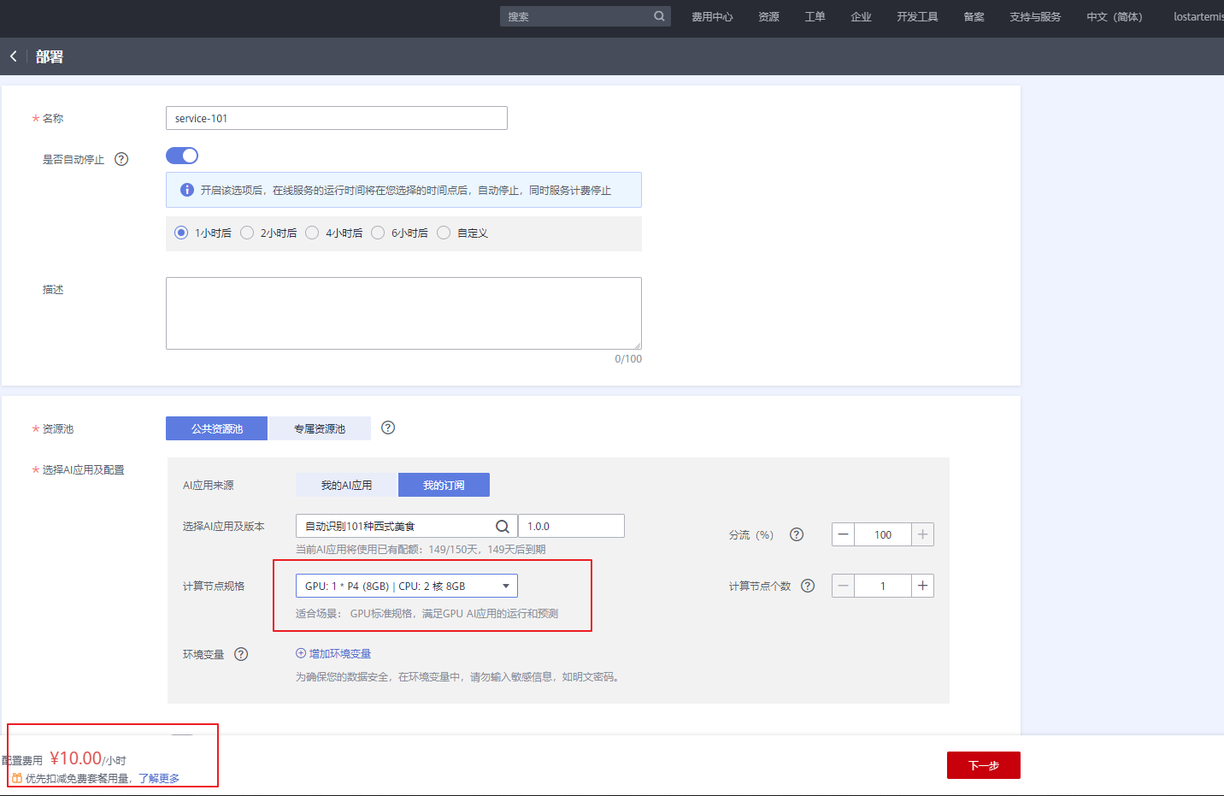Click the top bar 搜索 field

[x=586, y=16]
